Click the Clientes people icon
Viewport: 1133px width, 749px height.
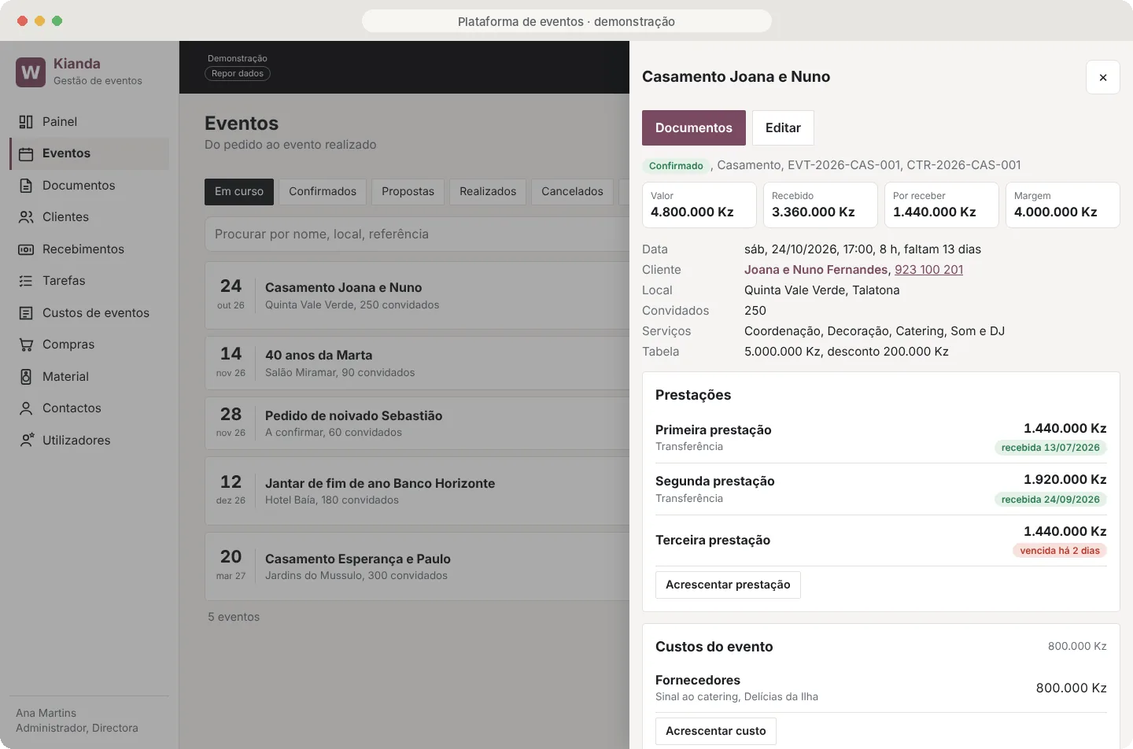point(26,217)
